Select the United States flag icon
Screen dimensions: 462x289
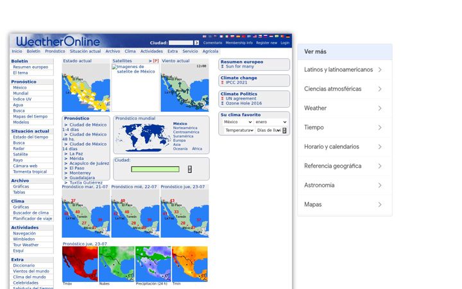click(x=255, y=36)
